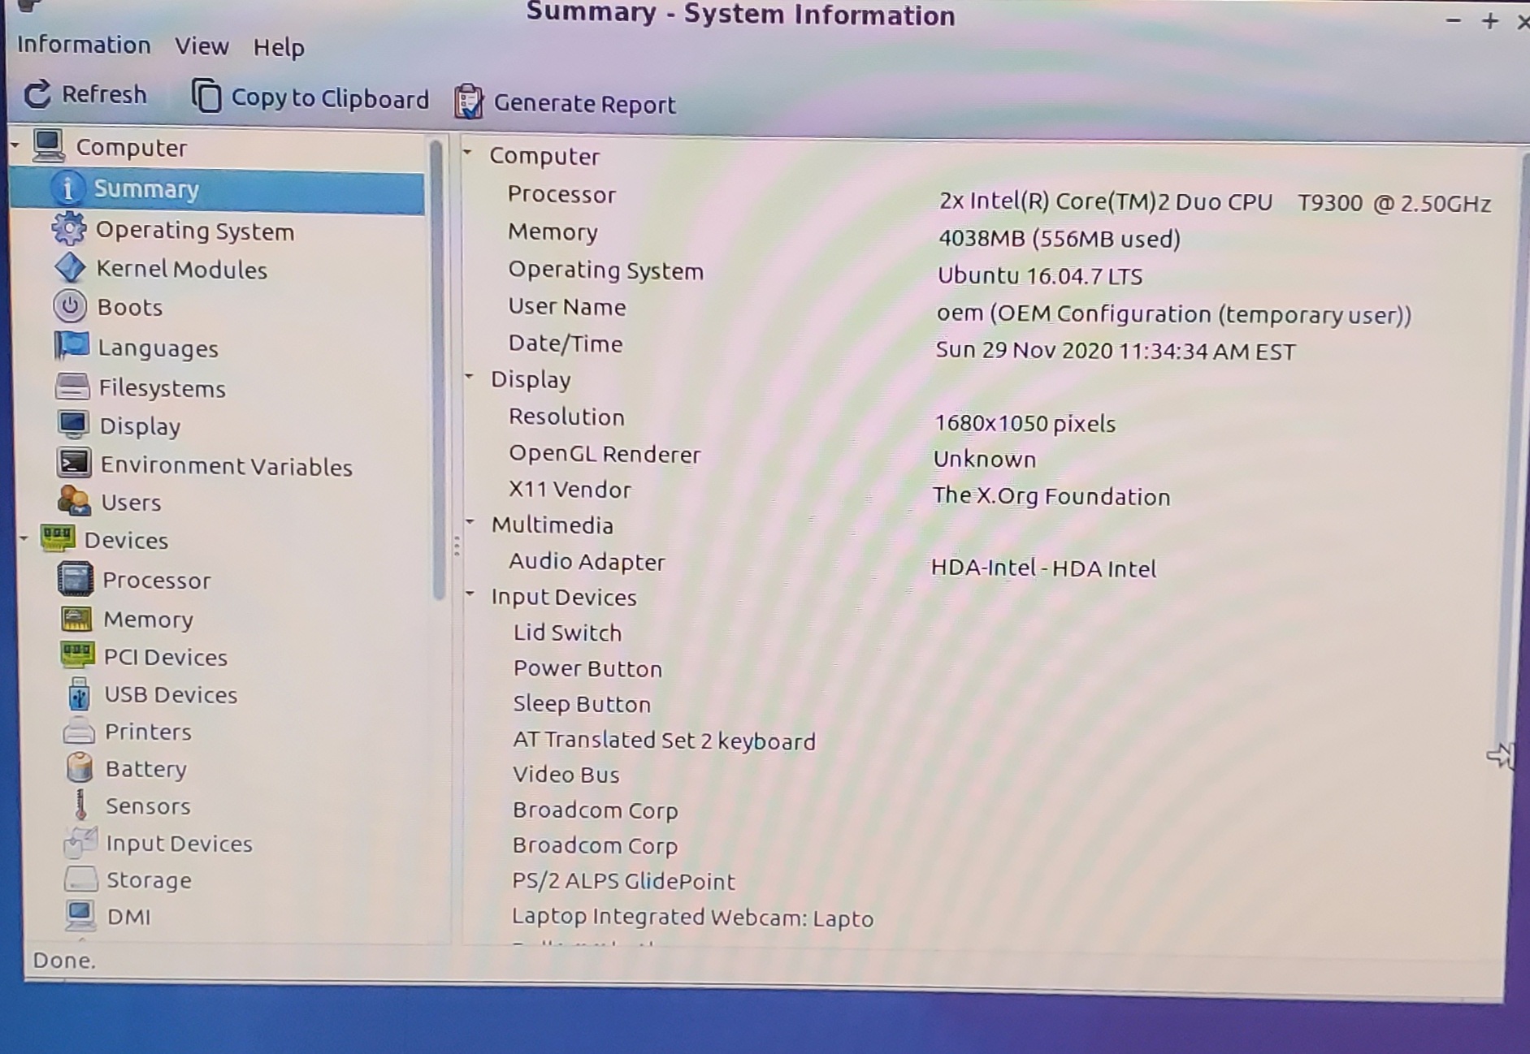
Task: Select the Operating System gear icon
Action: click(x=69, y=230)
